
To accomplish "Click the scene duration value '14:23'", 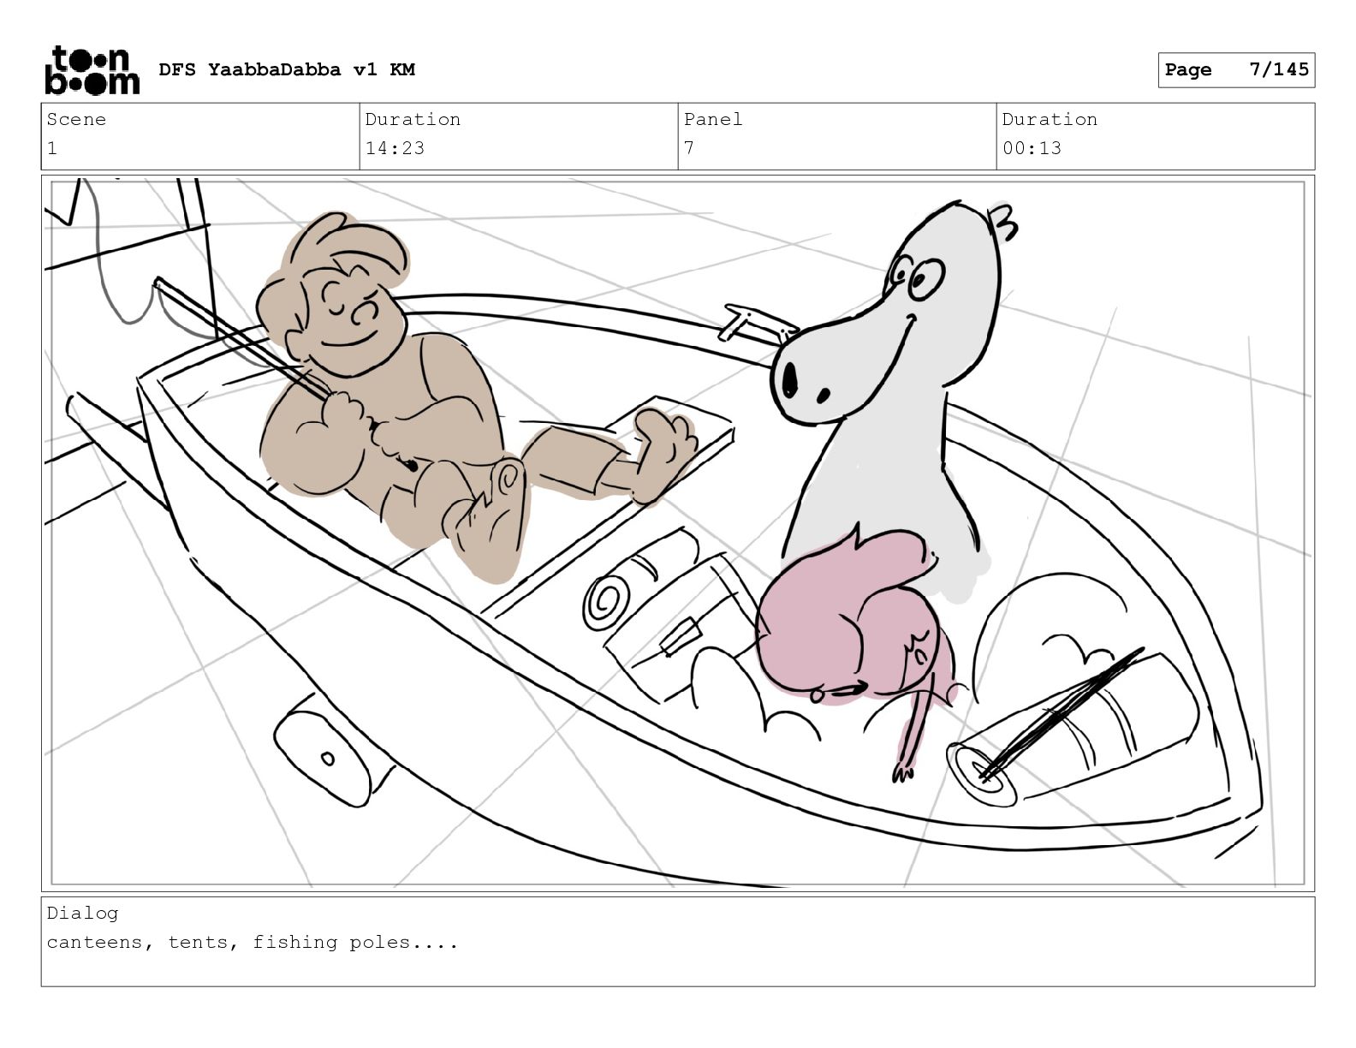I will (x=395, y=148).
